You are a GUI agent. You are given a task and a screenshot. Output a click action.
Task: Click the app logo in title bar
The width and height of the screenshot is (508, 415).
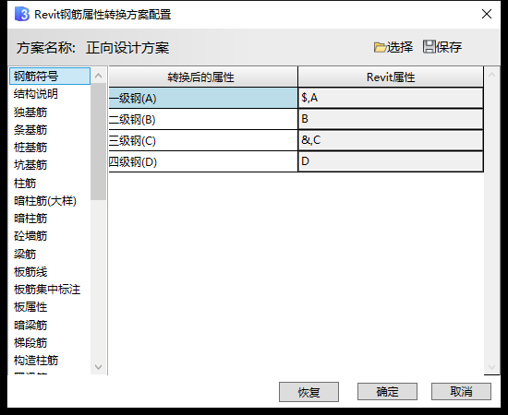pyautogui.click(x=22, y=14)
